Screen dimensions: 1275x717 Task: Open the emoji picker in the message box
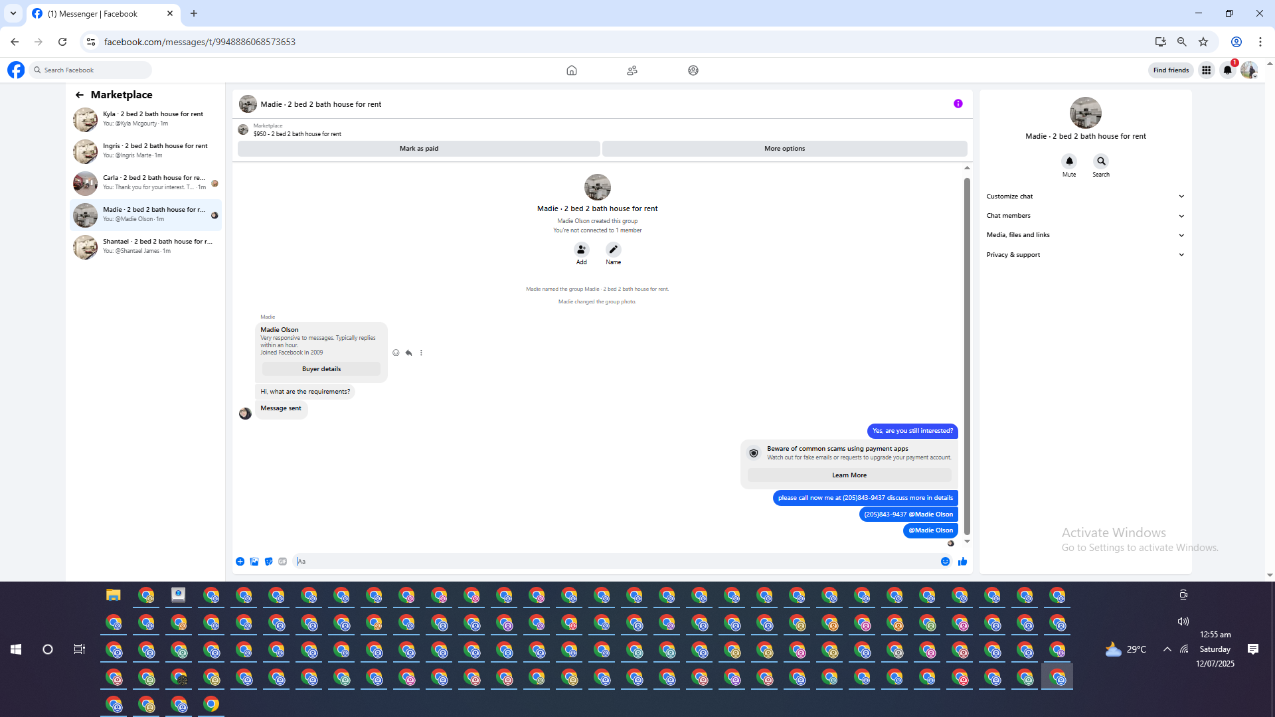(945, 562)
